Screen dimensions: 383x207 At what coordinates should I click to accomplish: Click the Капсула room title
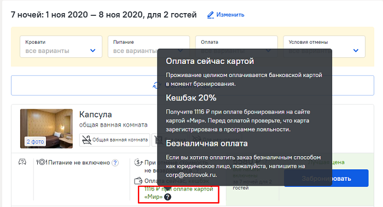click(96, 114)
